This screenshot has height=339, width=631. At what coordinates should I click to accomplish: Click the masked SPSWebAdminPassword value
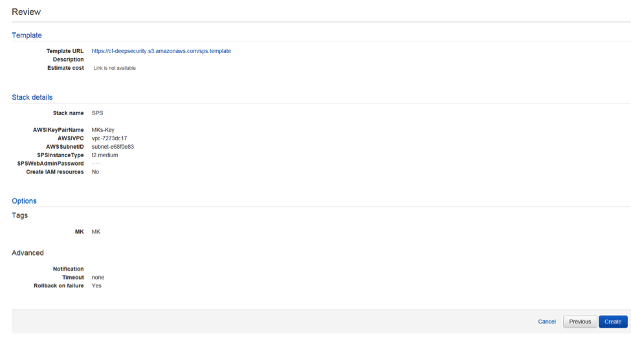[x=96, y=164]
